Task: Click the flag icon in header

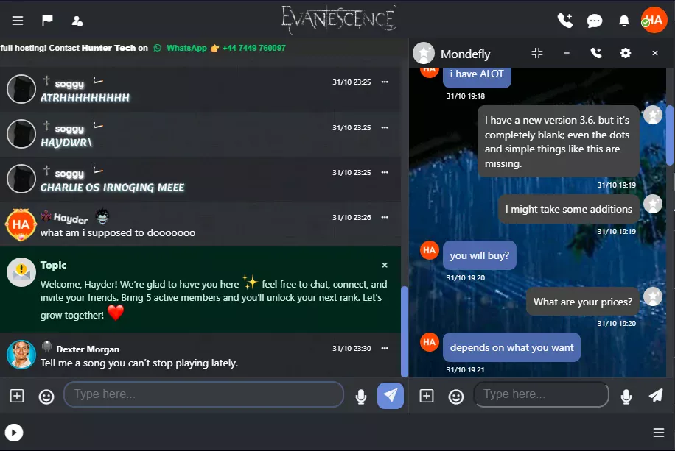Action: pyautogui.click(x=47, y=20)
